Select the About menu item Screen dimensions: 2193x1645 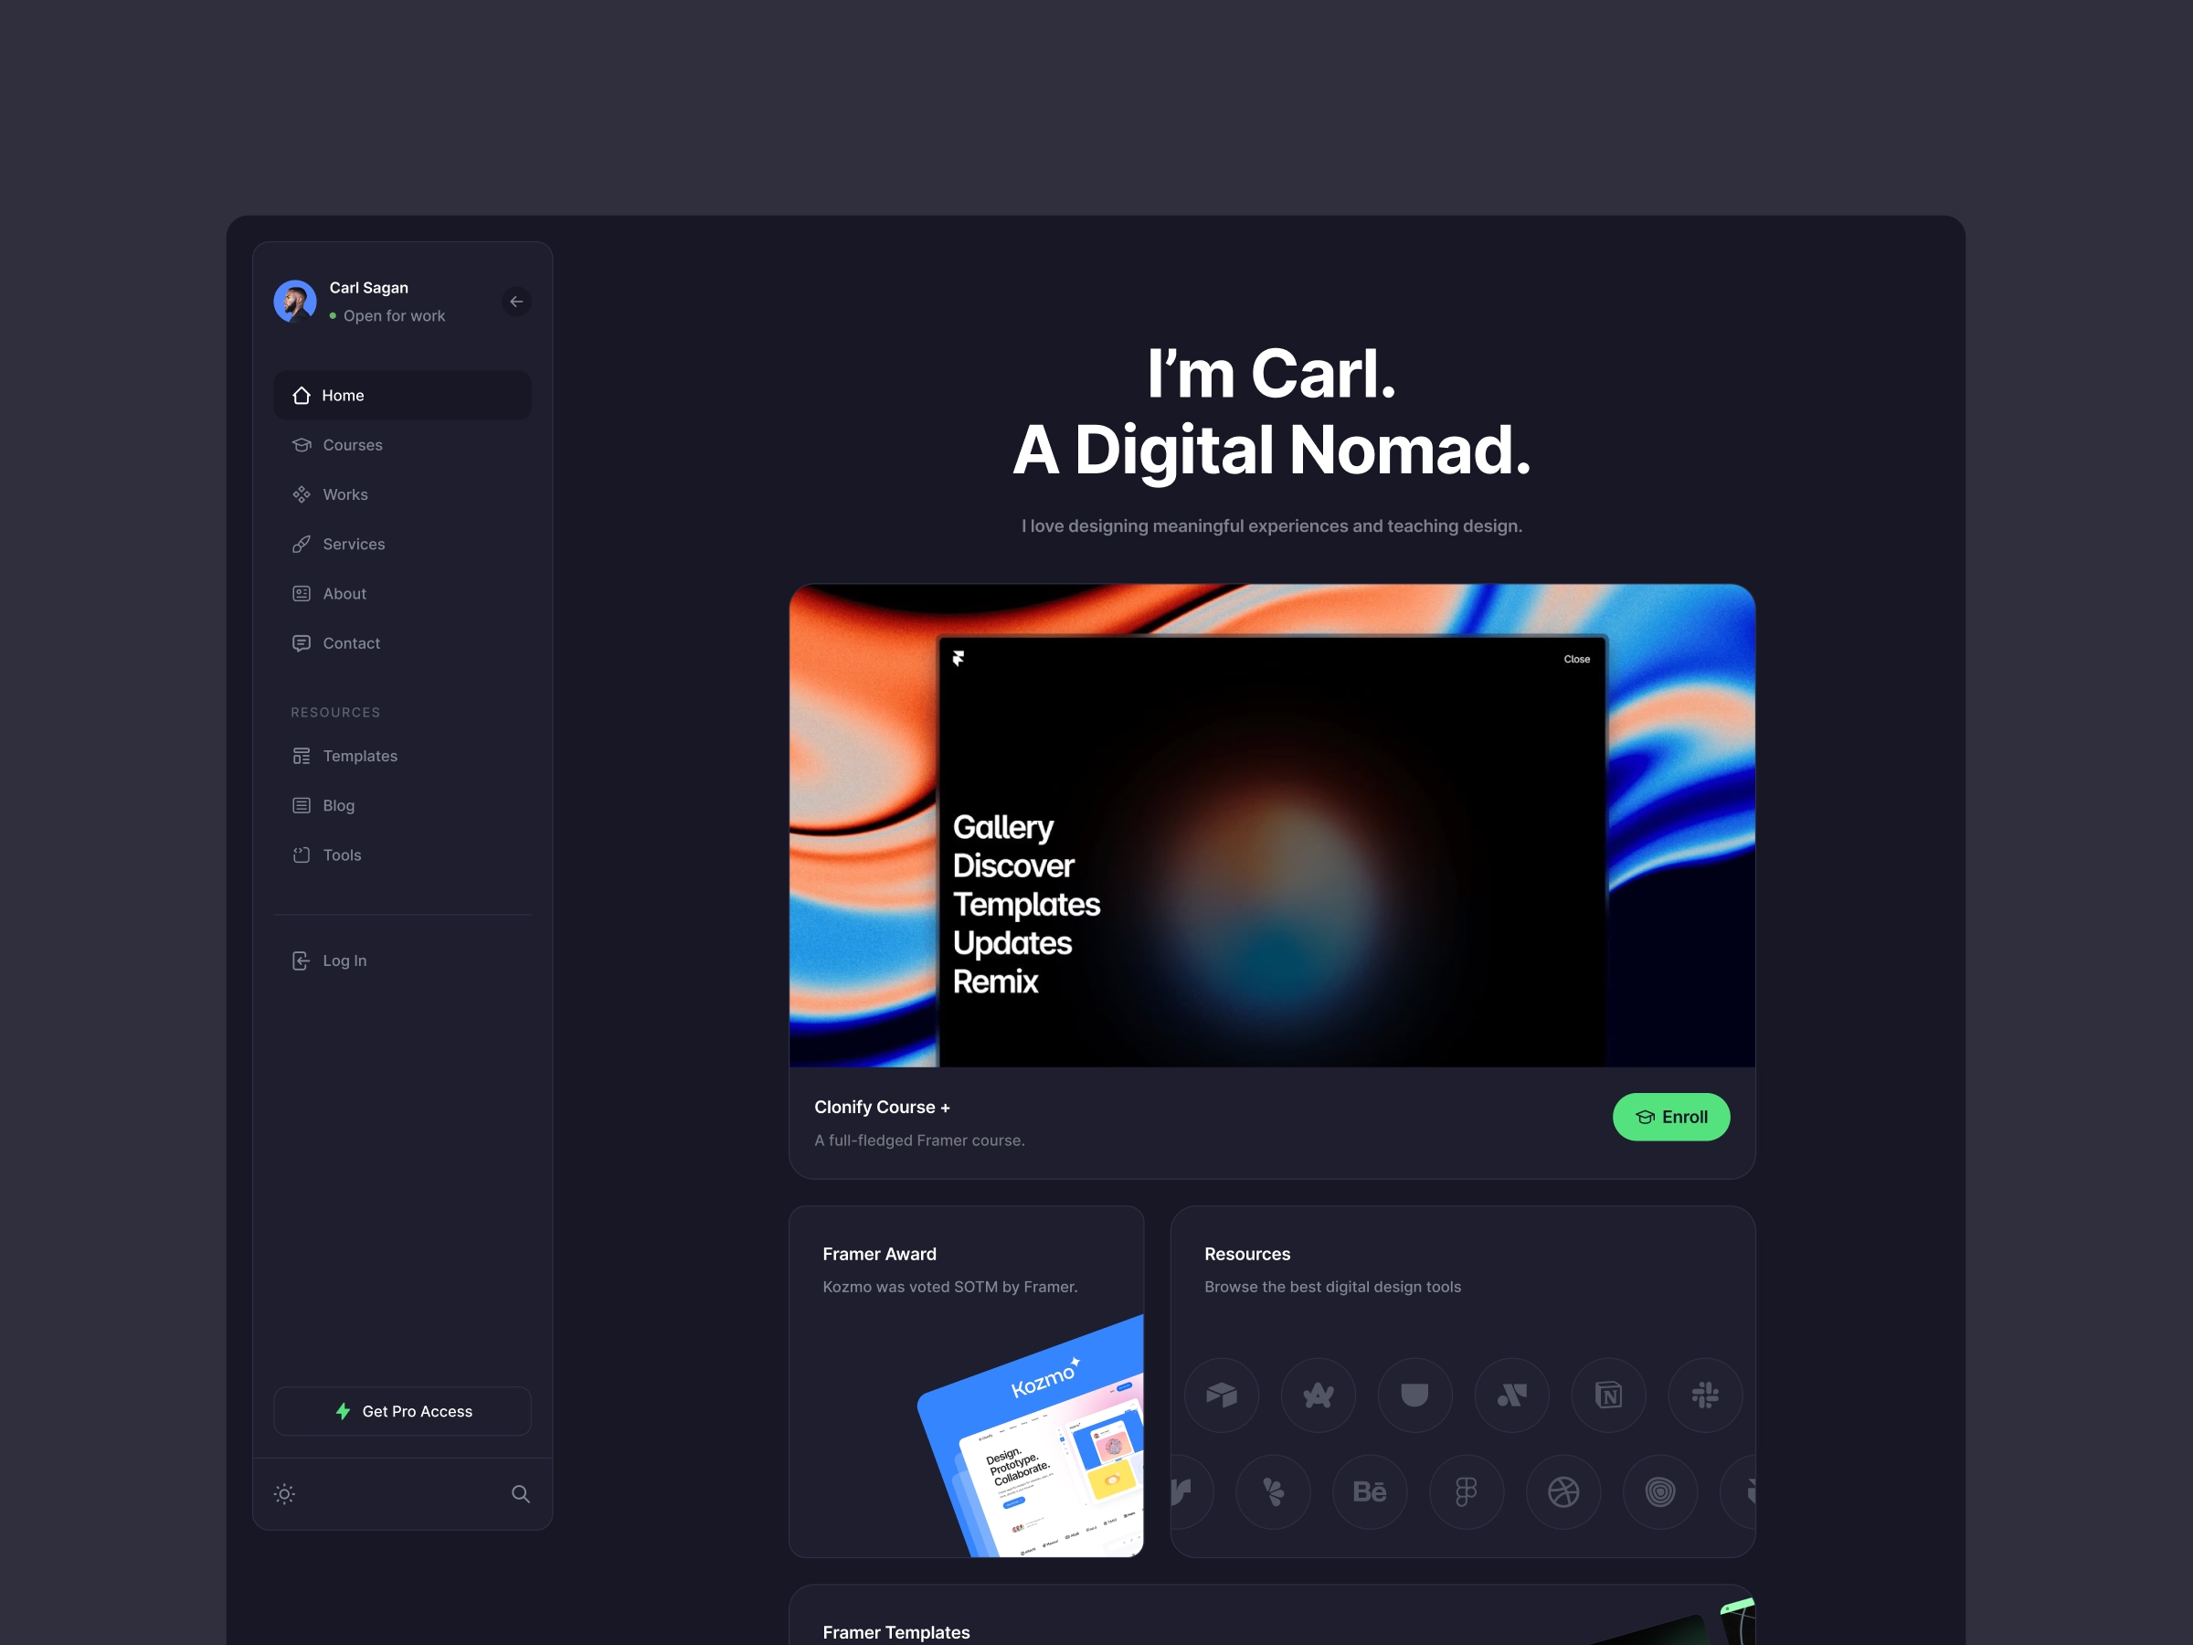[344, 593]
